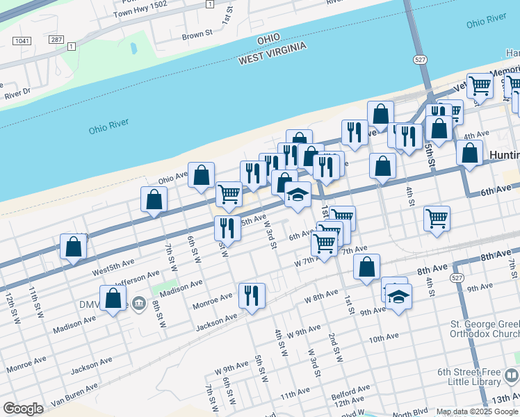Click the route 1041 highway shield
The width and height of the screenshot is (520, 417).
click(22, 41)
